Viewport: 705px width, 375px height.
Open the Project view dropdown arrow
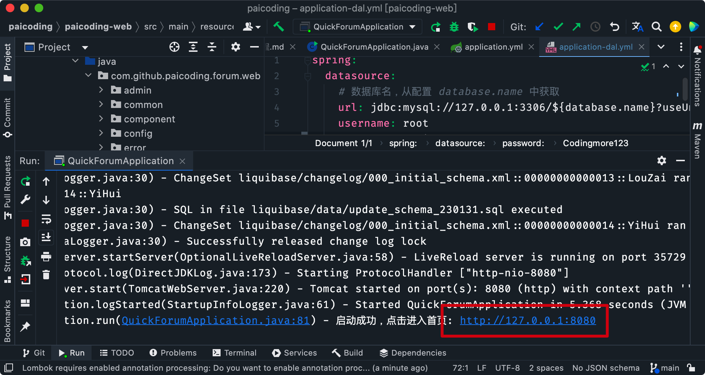(85, 48)
